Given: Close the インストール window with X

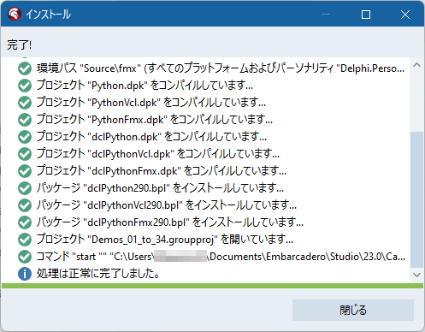Looking at the screenshot, I should click(x=405, y=15).
